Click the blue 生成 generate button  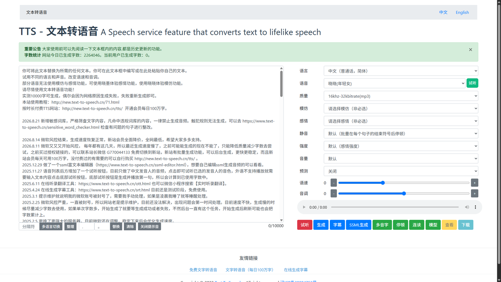coord(321,225)
